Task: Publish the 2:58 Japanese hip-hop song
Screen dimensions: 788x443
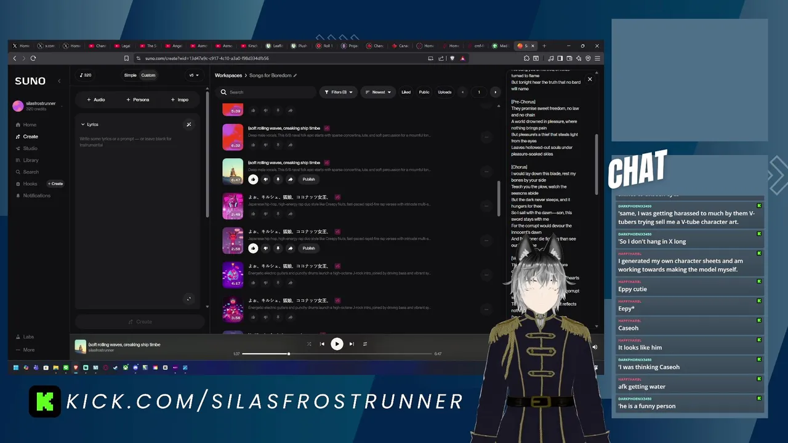Action: point(308,249)
